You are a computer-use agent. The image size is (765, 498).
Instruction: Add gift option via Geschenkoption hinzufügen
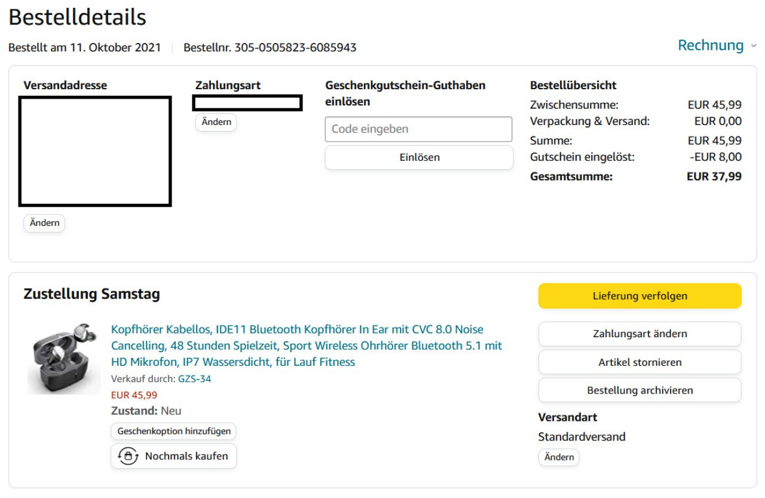174,431
